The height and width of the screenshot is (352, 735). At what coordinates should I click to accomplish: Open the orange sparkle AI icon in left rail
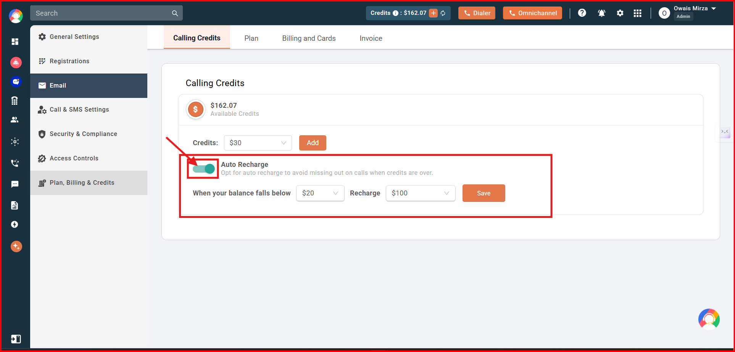[16, 246]
